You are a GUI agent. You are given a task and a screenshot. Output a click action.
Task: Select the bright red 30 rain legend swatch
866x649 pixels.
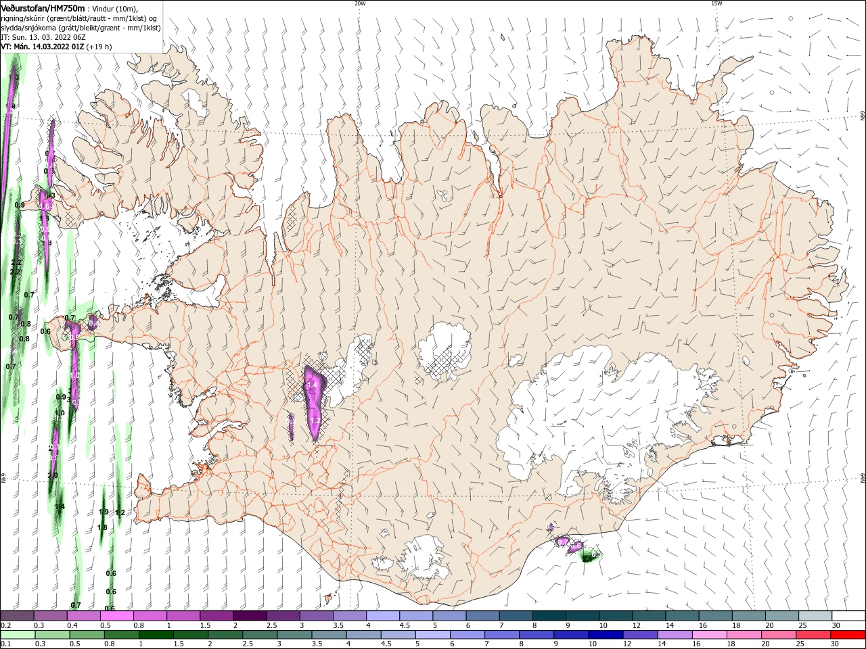coord(848,635)
